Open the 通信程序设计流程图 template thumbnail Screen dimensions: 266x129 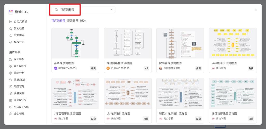tap(233, 93)
